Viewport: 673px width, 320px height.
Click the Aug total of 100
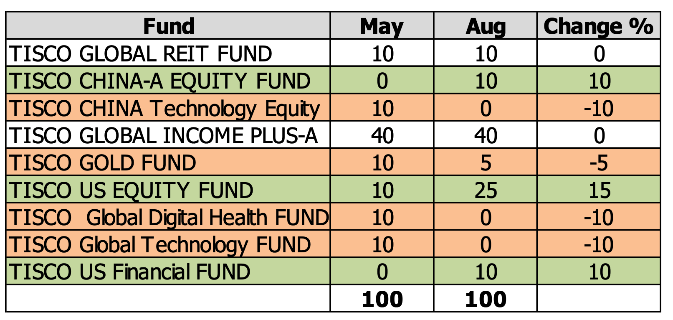coord(486,299)
